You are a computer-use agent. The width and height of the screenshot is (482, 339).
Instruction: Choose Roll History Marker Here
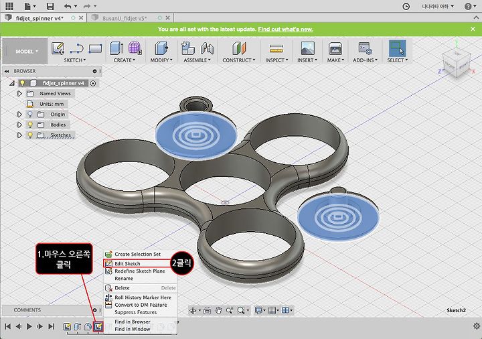tap(140, 297)
